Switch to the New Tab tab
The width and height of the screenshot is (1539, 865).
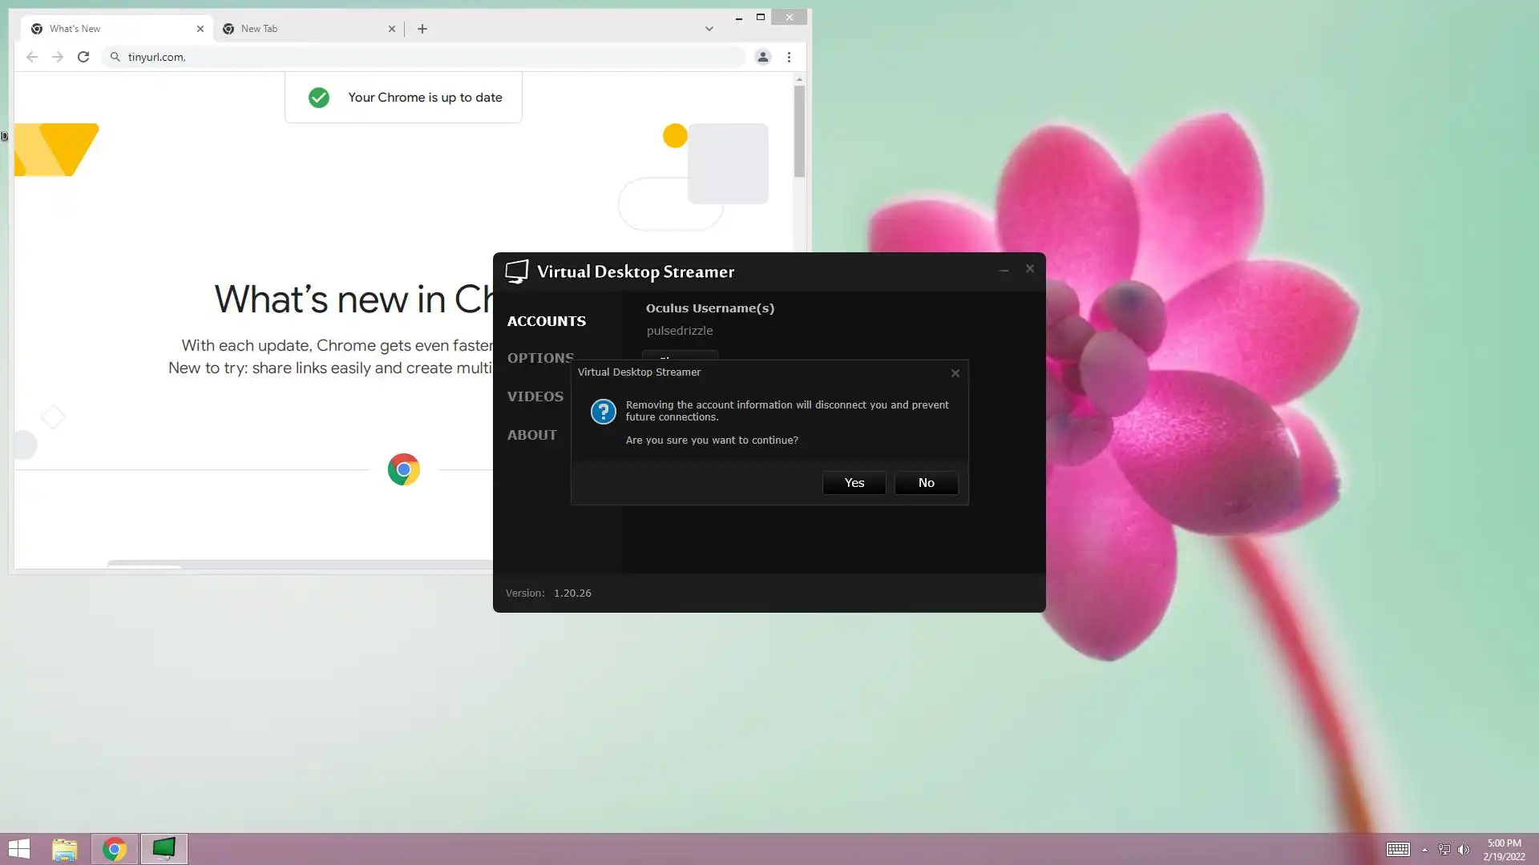point(305,29)
